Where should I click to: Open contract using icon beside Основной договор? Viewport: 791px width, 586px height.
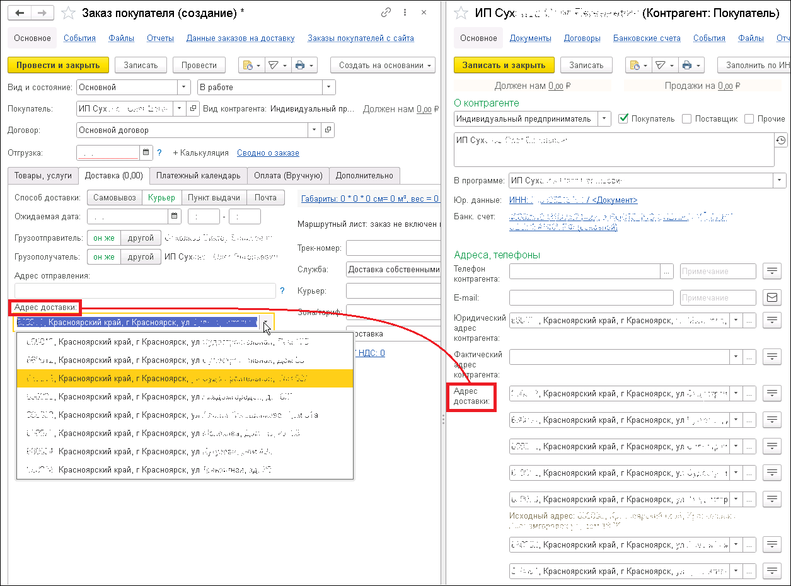[x=328, y=130]
